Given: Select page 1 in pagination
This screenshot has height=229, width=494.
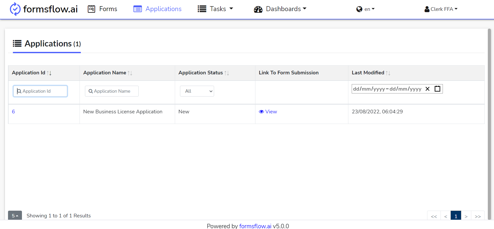Looking at the screenshot, I should 456,216.
